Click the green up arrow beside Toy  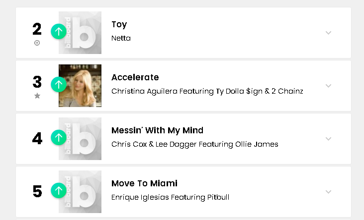click(59, 32)
